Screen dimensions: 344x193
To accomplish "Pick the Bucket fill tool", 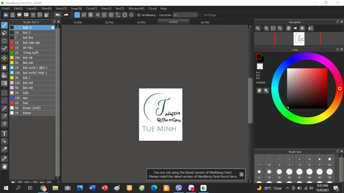I will coord(4,75).
